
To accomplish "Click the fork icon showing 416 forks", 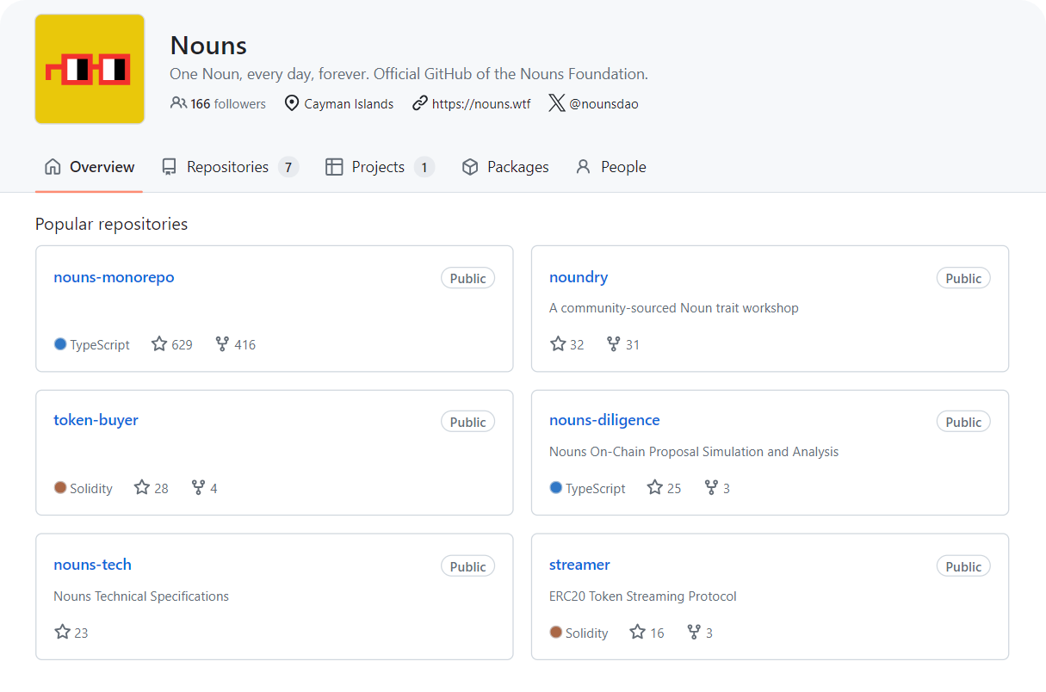I will tap(222, 344).
